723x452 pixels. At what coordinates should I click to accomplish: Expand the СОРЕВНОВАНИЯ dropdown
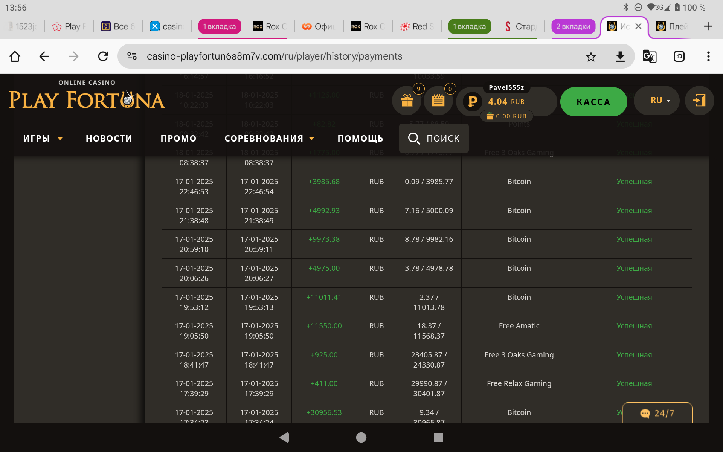click(269, 139)
